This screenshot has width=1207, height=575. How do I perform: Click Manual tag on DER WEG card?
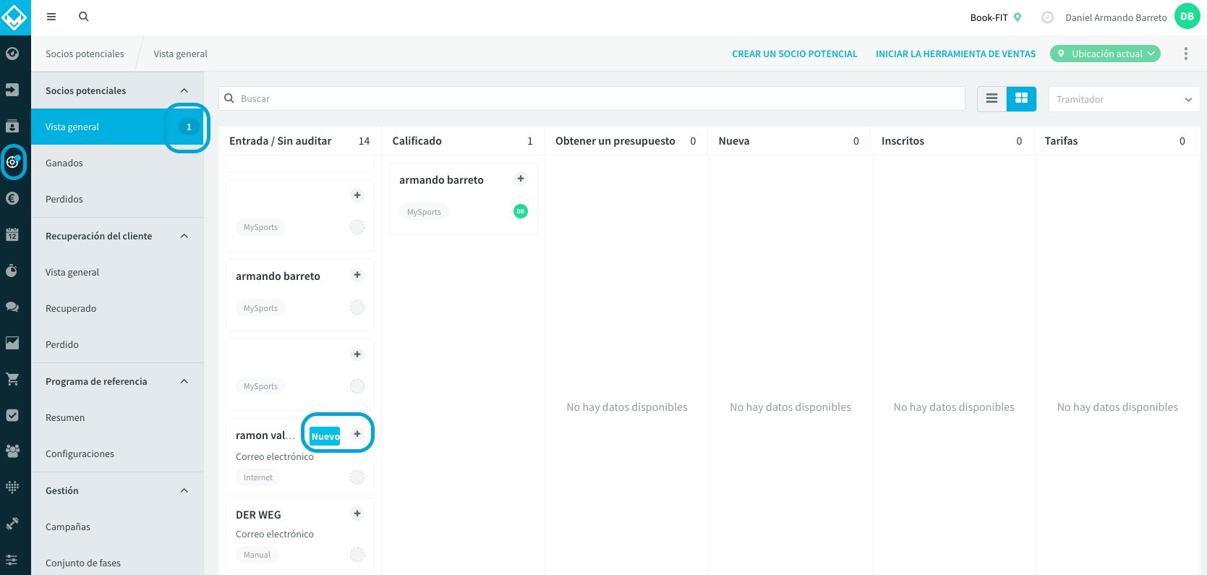click(x=257, y=555)
